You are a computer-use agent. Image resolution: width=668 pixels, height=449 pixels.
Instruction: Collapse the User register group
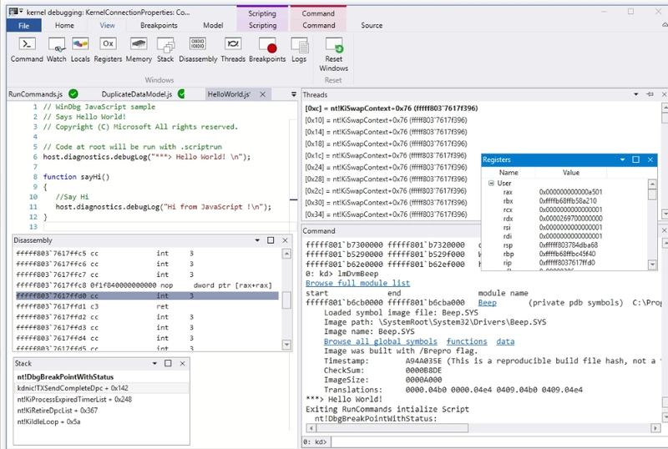491,183
